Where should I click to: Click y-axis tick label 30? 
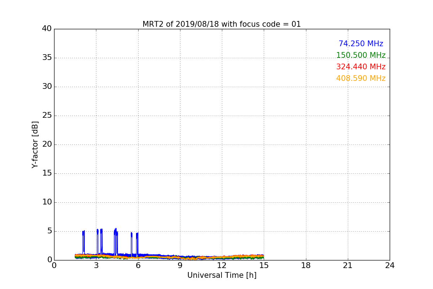pyautogui.click(x=47, y=87)
